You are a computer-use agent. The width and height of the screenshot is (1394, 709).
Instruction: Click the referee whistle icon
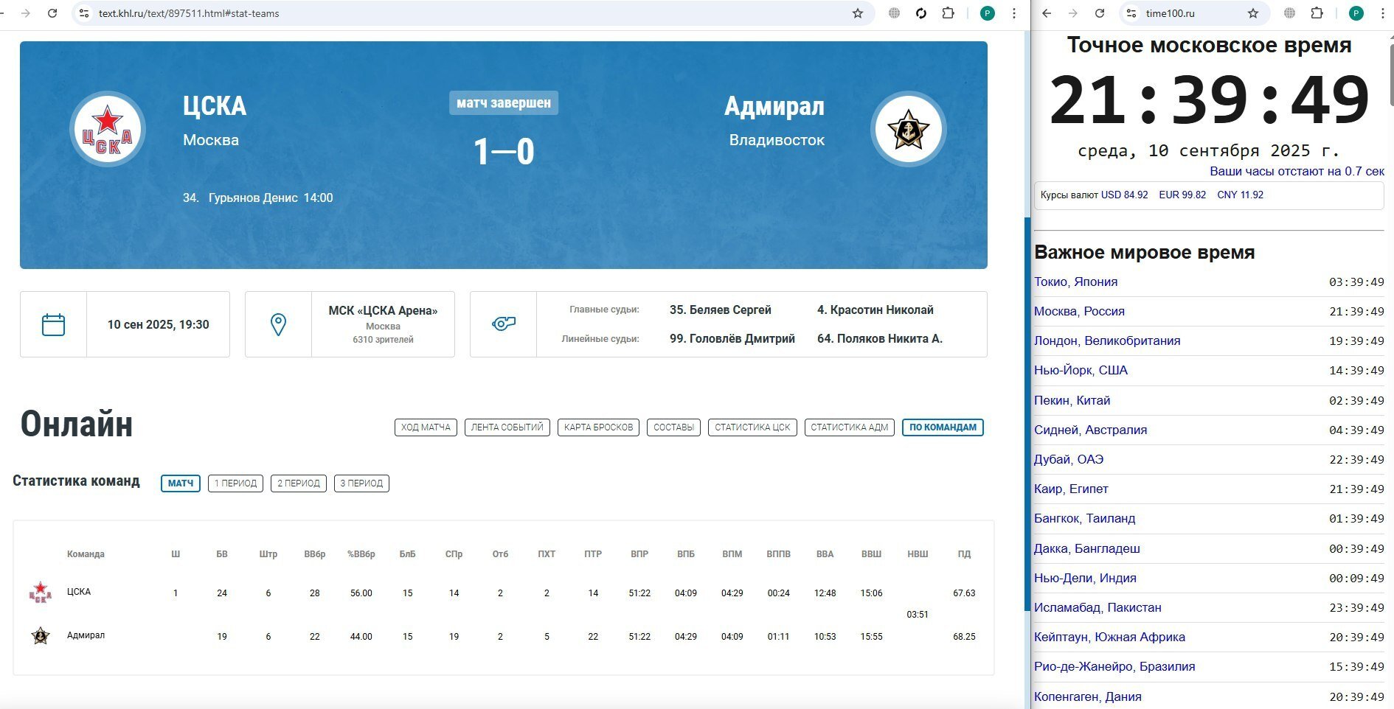pyautogui.click(x=503, y=324)
